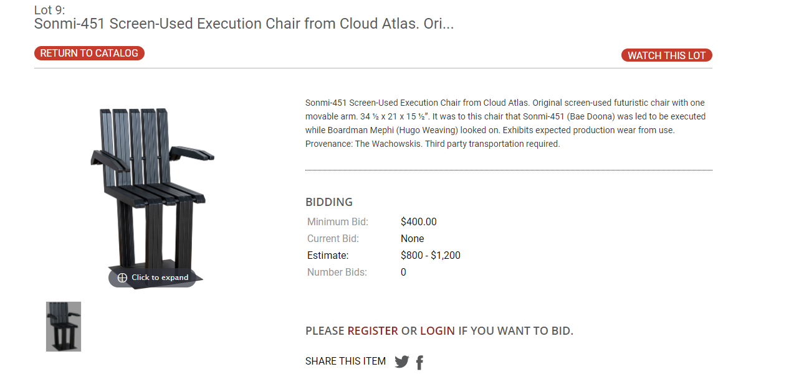The width and height of the screenshot is (799, 387).
Task: Share this lot on Twitter
Action: [x=402, y=361]
